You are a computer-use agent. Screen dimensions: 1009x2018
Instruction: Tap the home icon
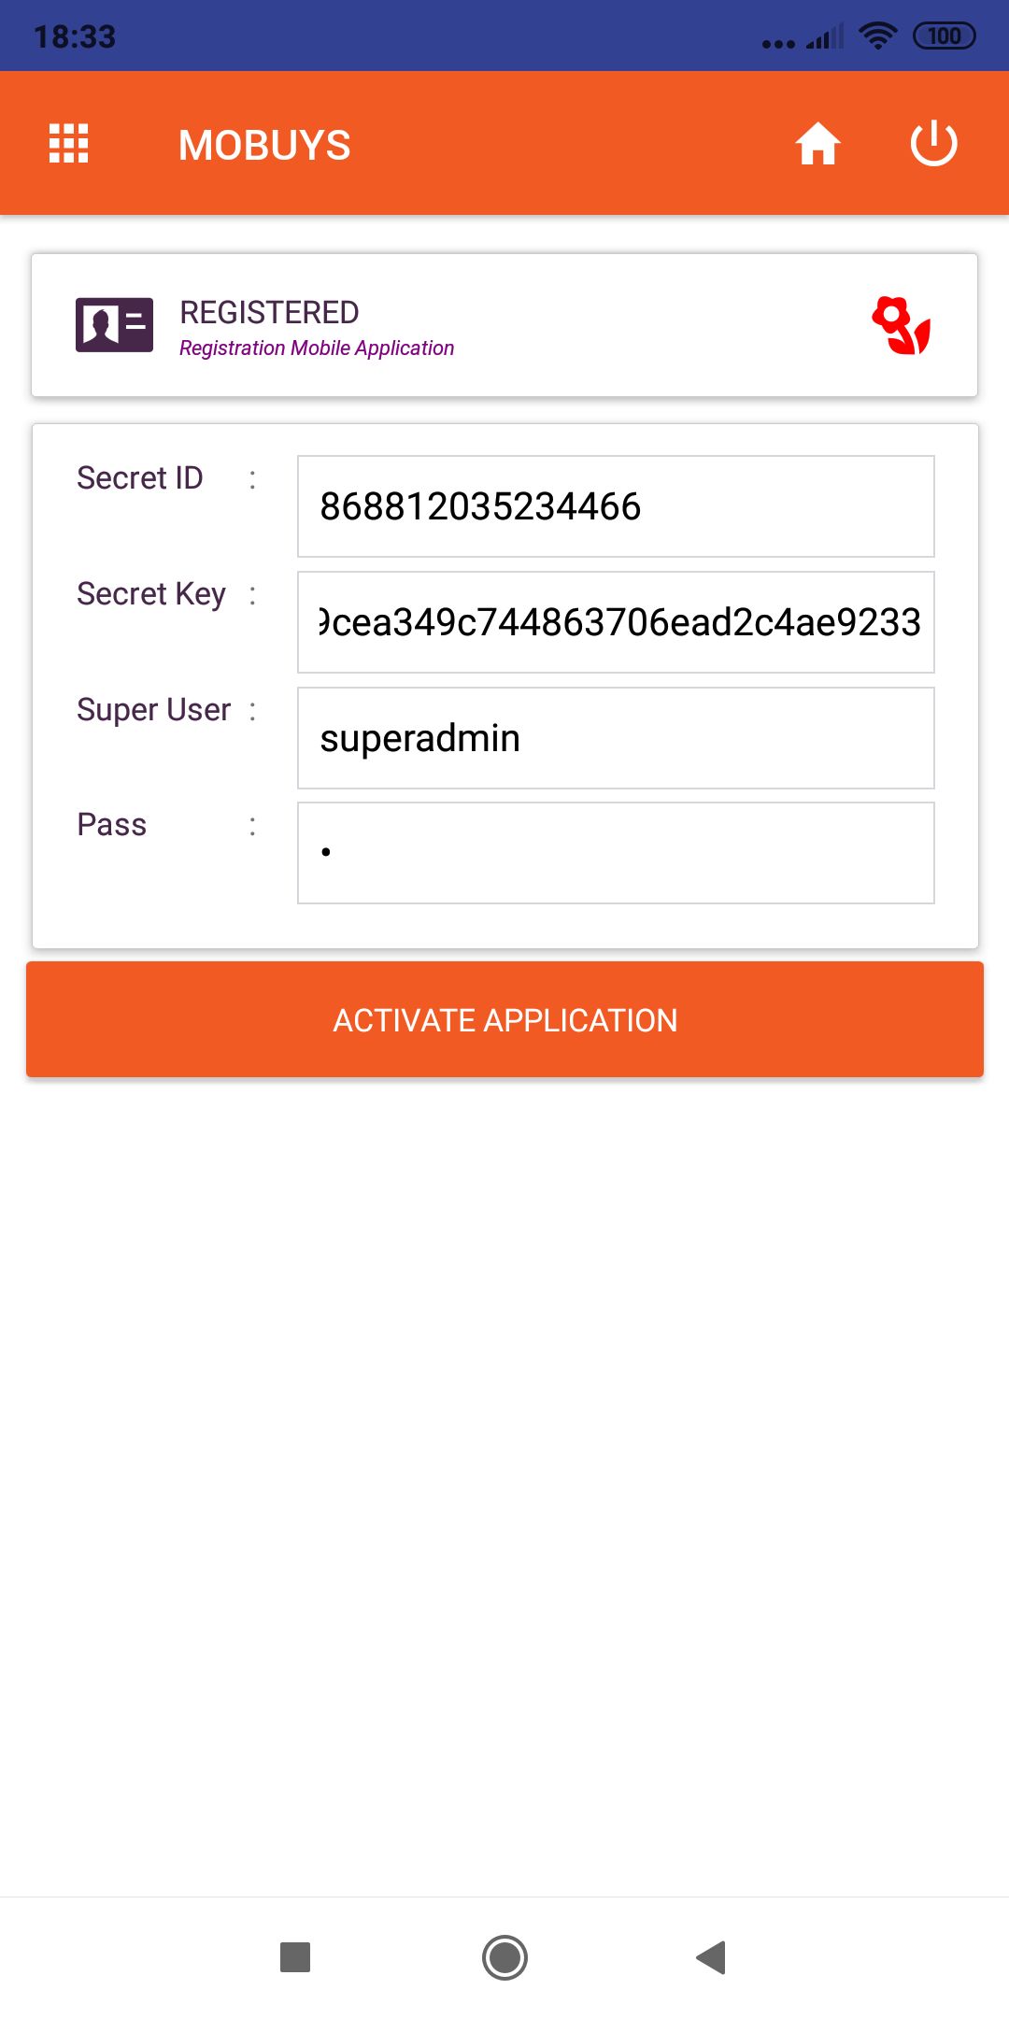click(817, 144)
